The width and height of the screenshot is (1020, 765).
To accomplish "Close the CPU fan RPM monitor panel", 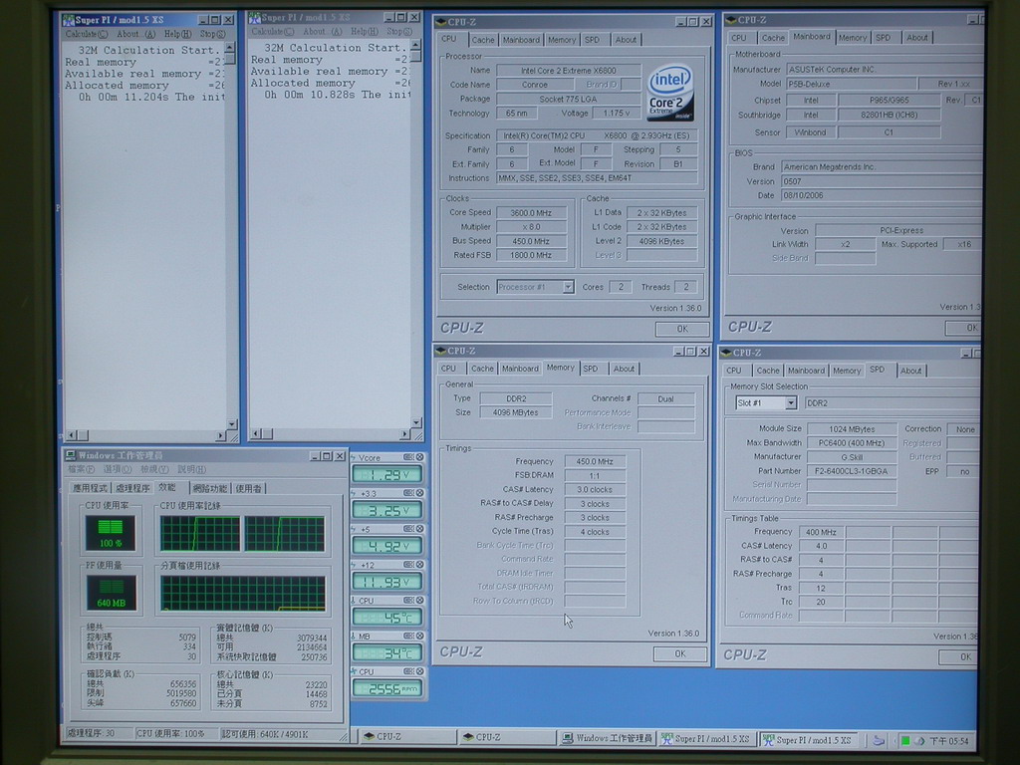I will point(419,671).
